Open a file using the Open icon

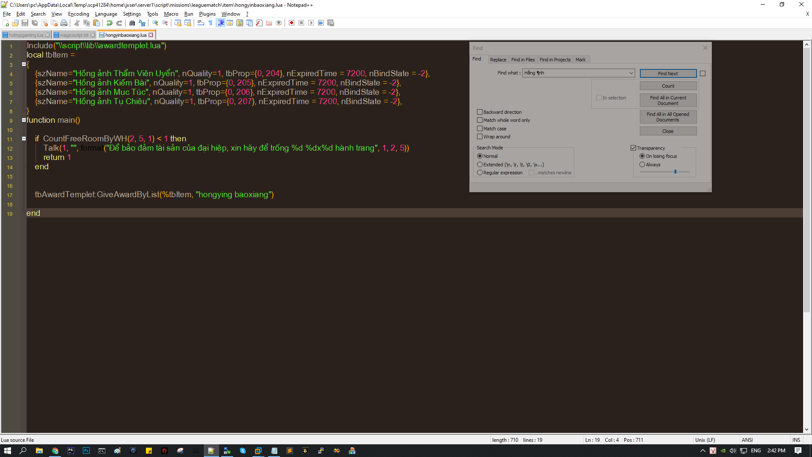15,23
